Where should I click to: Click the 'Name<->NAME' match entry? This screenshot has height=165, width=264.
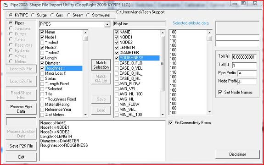point(53,123)
